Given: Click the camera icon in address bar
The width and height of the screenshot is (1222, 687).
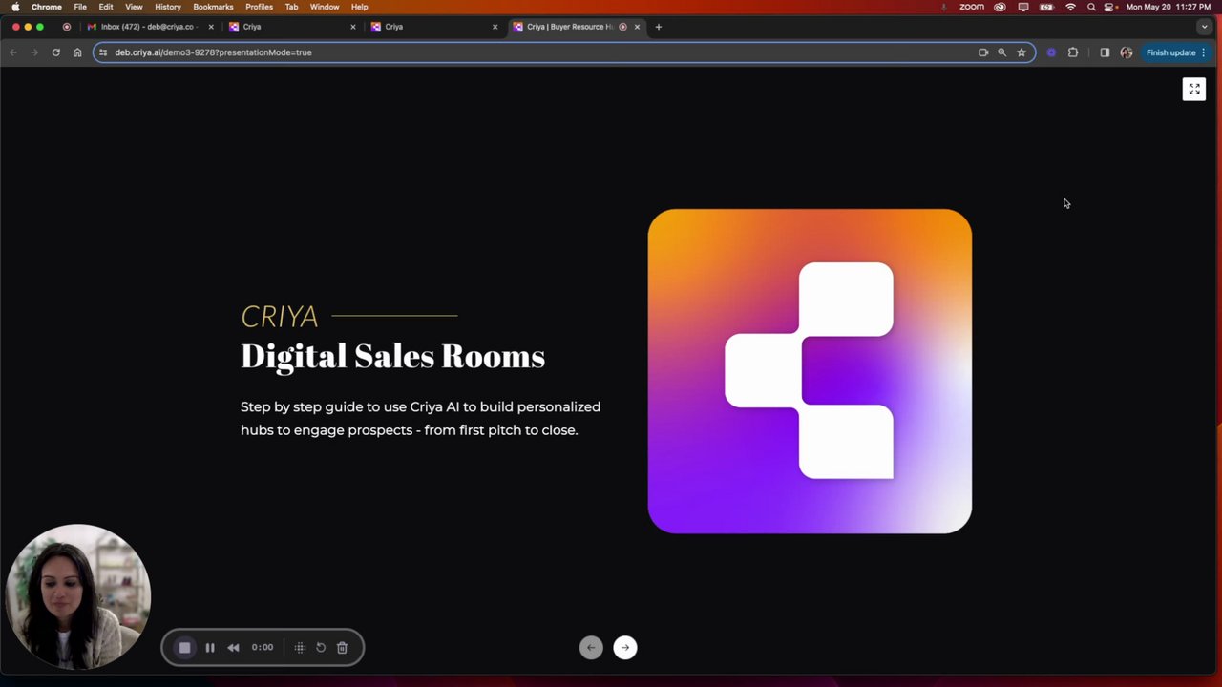Looking at the screenshot, I should (983, 52).
